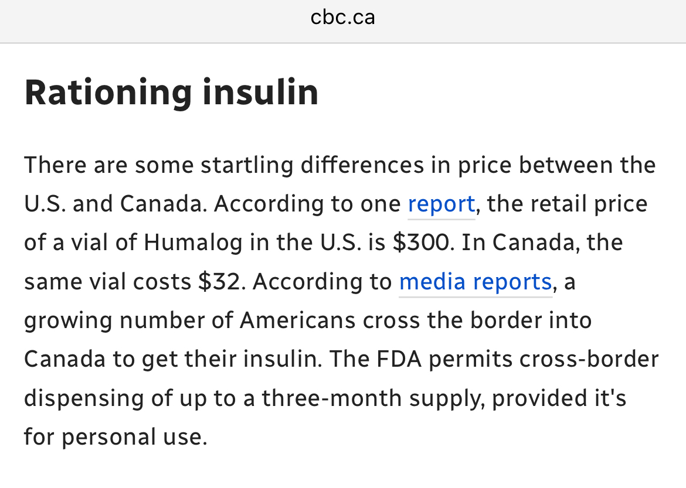
Task: Follow the "media reports" link
Action: click(x=475, y=282)
